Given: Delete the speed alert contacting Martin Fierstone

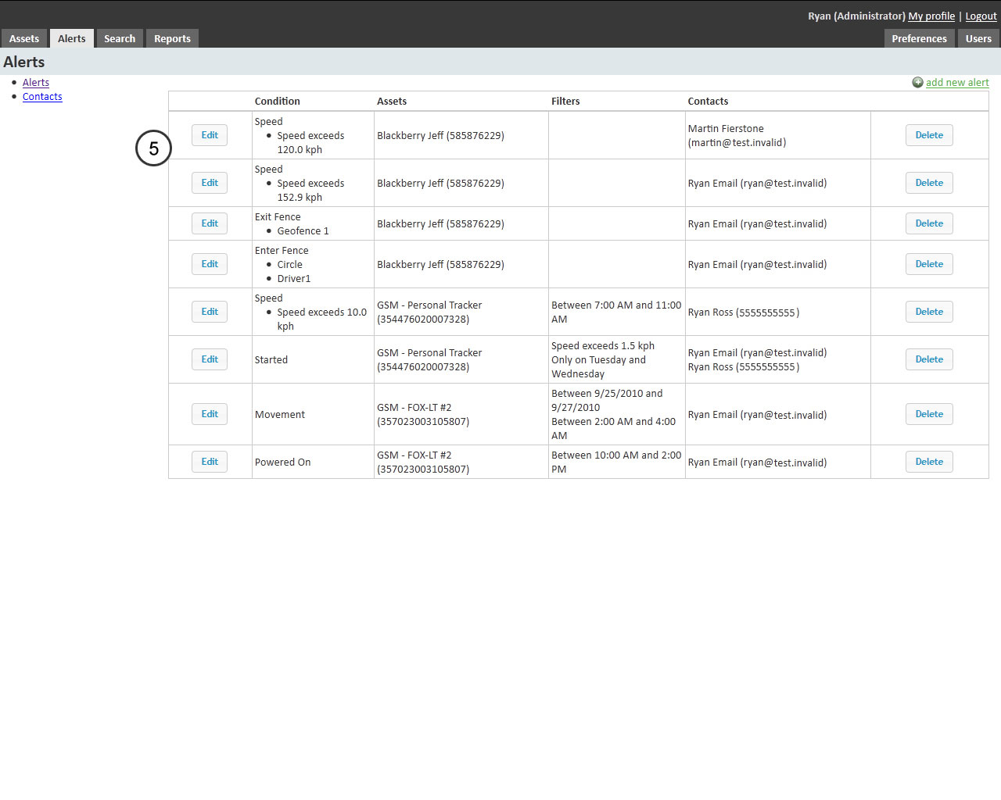Looking at the screenshot, I should [x=928, y=134].
